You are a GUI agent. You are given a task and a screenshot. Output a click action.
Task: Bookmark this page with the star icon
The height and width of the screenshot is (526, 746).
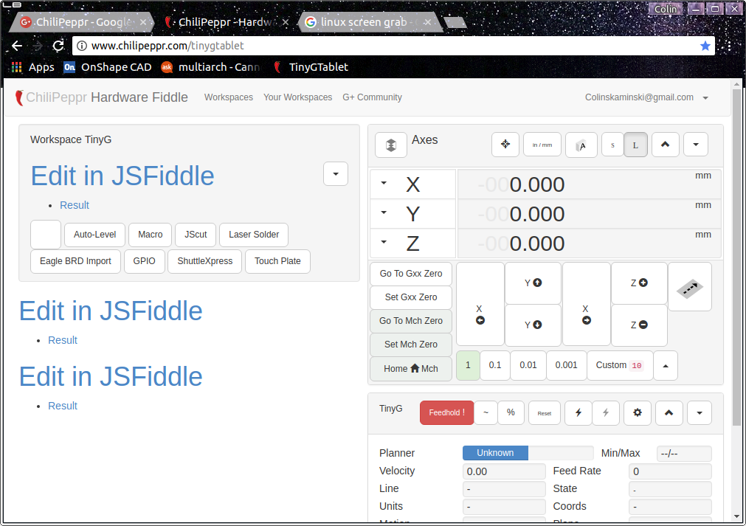coord(705,46)
